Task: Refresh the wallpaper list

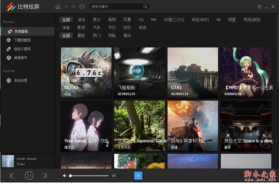Action: tap(82, 6)
